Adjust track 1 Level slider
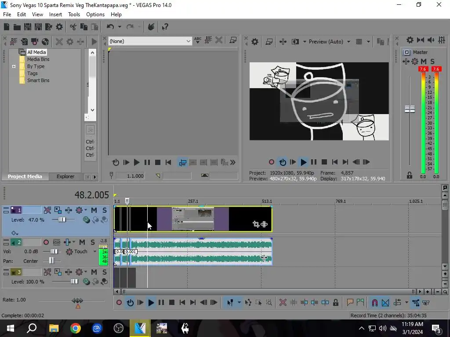 [x=62, y=220]
